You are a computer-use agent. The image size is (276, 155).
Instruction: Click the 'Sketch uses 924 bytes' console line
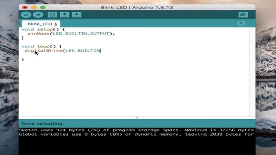[x=137, y=130]
